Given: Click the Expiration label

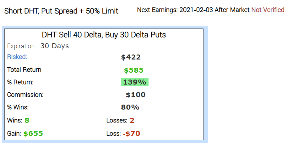Looking at the screenshot, I should tap(21, 46).
